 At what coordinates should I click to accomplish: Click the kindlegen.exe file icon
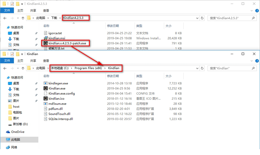pyautogui.click(x=46, y=83)
